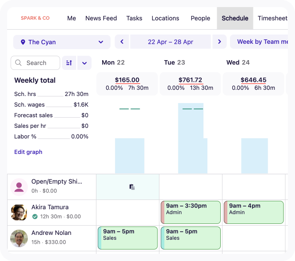
Task: Click the sort order icon next to search
Action: click(x=69, y=63)
